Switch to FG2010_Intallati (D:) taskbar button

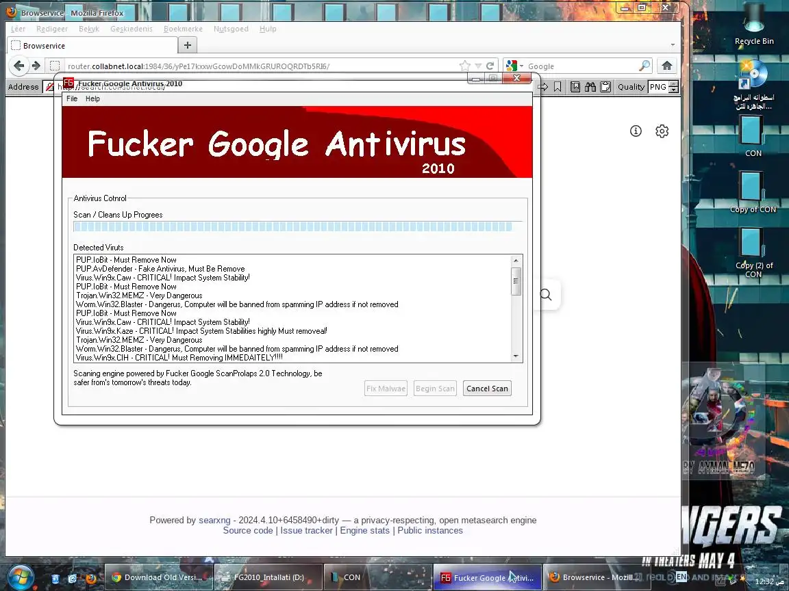[x=268, y=578]
